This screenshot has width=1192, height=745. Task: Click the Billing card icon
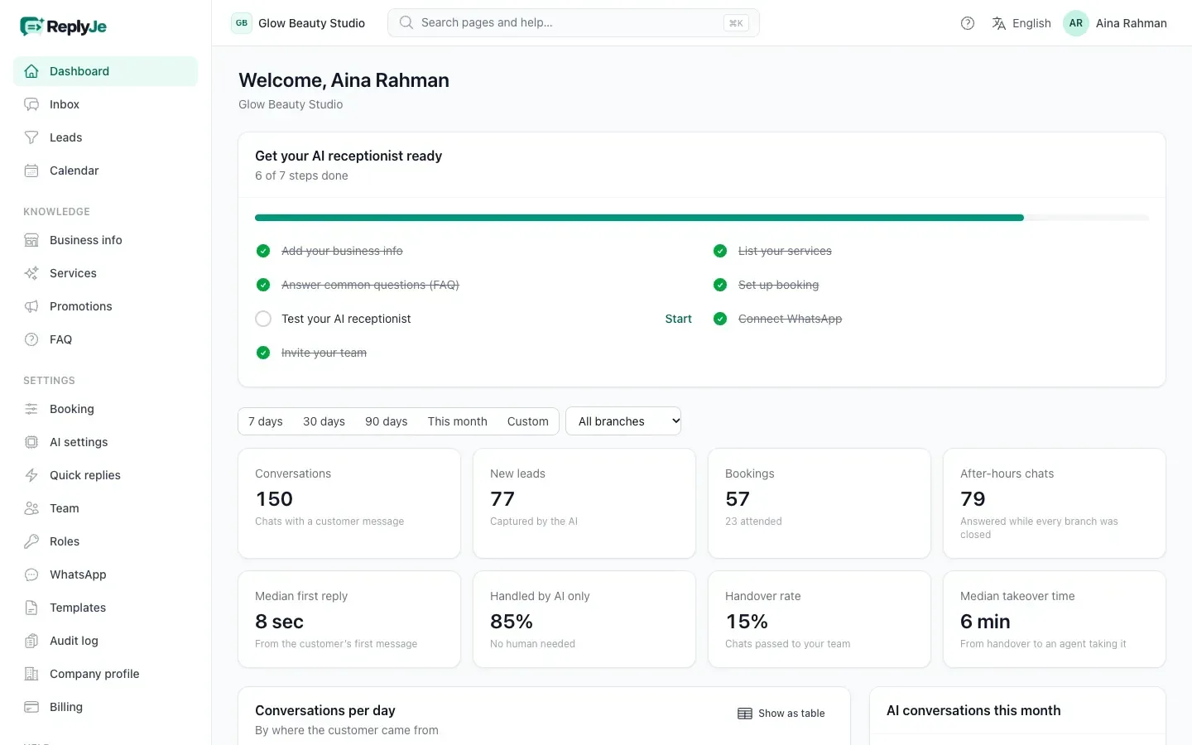tap(31, 707)
